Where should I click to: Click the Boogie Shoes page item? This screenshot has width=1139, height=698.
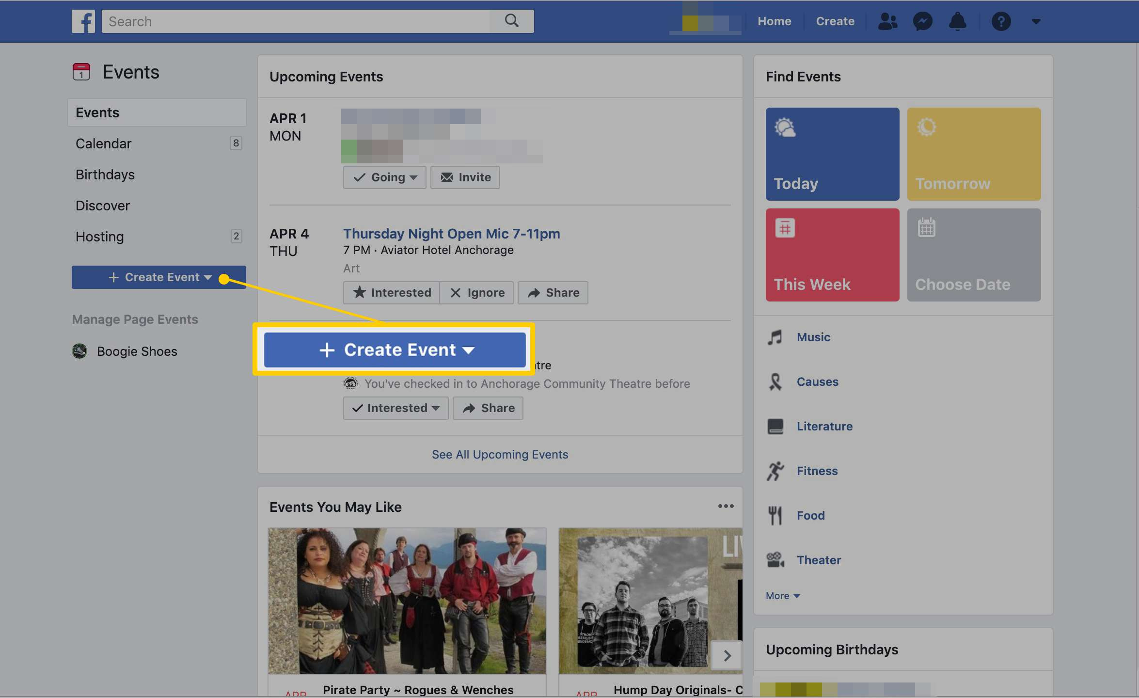126,350
